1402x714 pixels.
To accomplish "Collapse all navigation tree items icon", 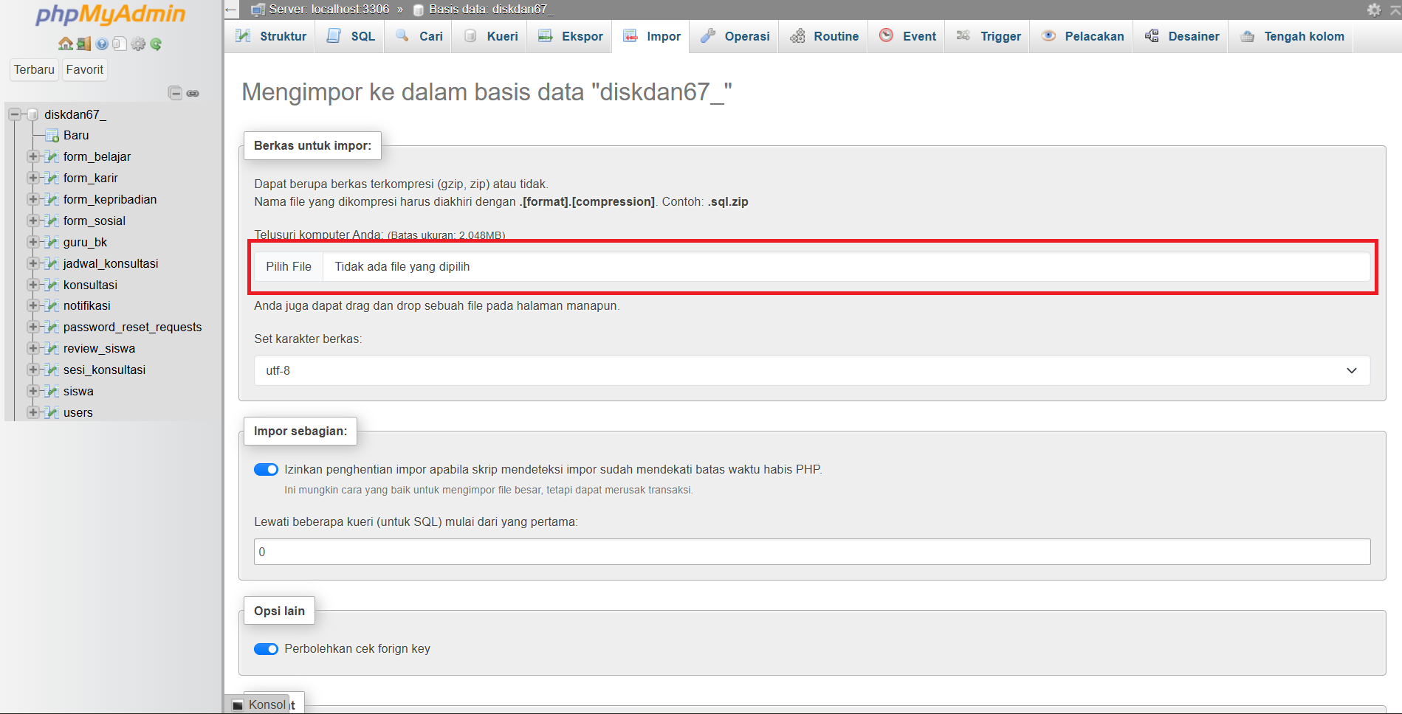I will point(175,93).
